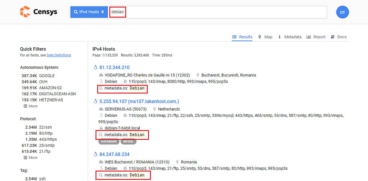Click the gear icon in the 5.255.94.107 row
The width and height of the screenshot is (368, 181).
point(125,115)
